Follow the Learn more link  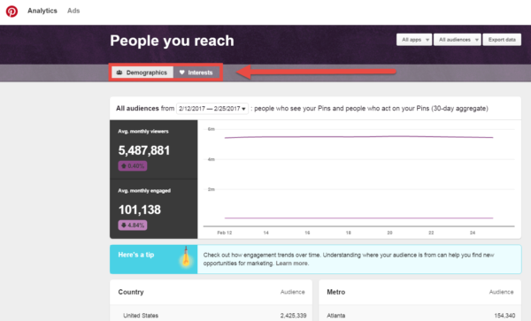pos(292,264)
